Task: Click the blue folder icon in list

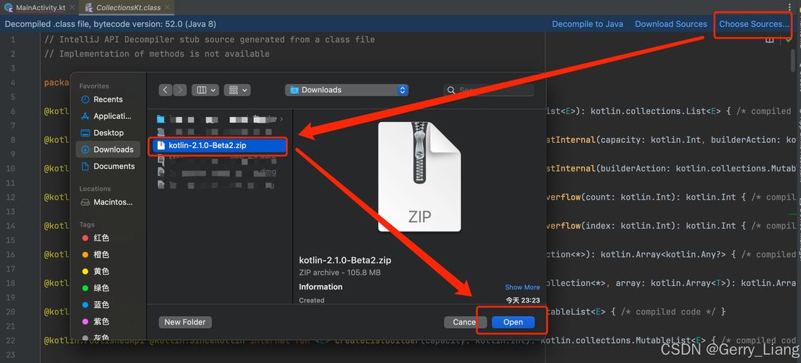Action: (x=161, y=119)
